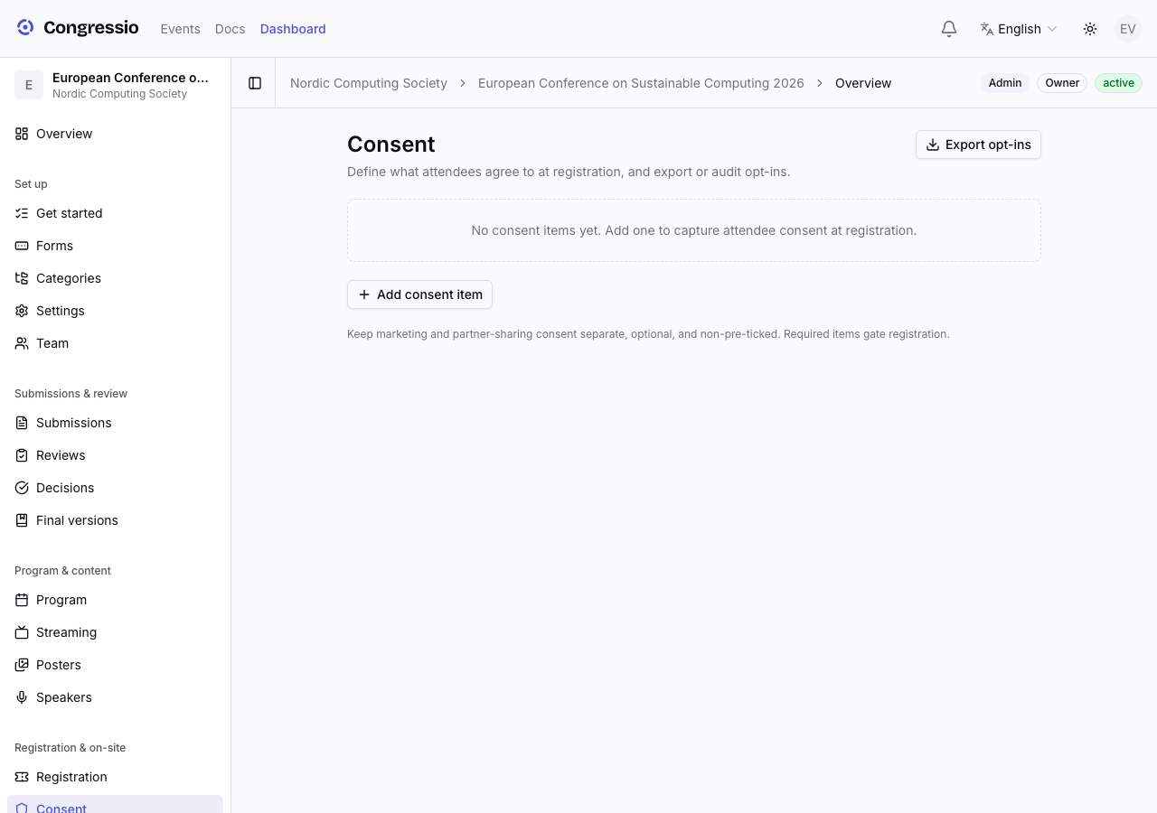
Task: Open the notifications bell
Action: tap(949, 29)
